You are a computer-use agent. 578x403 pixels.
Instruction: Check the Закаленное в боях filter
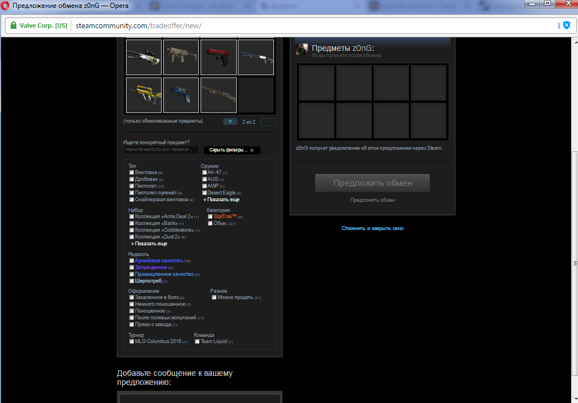131,297
